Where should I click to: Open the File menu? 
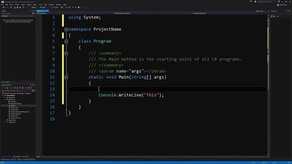[x=2, y=5]
